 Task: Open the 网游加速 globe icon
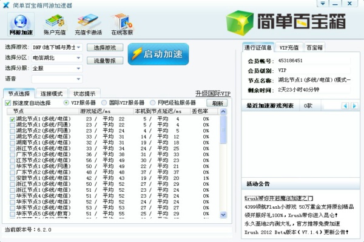click(x=21, y=24)
